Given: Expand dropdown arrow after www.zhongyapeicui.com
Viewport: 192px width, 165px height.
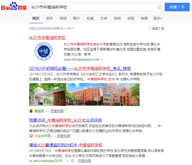Looking at the screenshot, I should (x=102, y=60).
